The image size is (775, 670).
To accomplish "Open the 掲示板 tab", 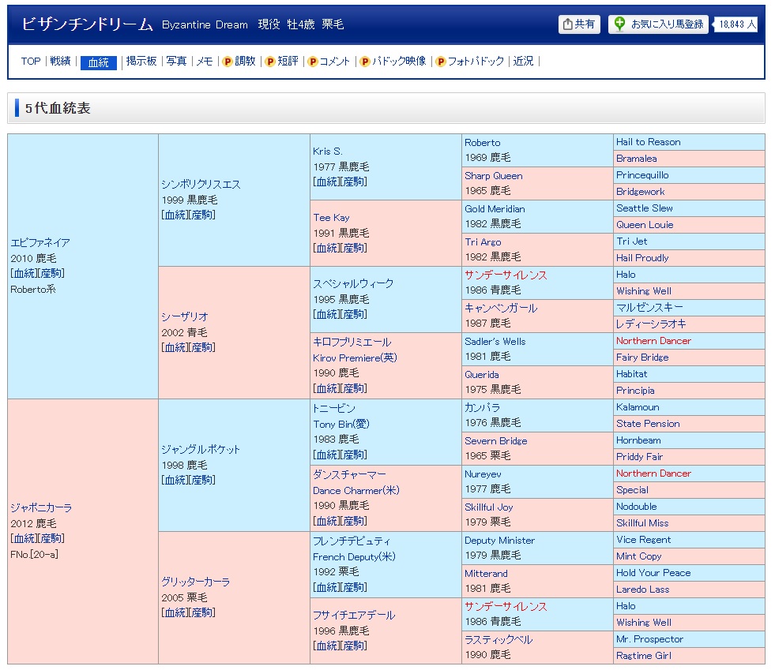I will pos(141,62).
